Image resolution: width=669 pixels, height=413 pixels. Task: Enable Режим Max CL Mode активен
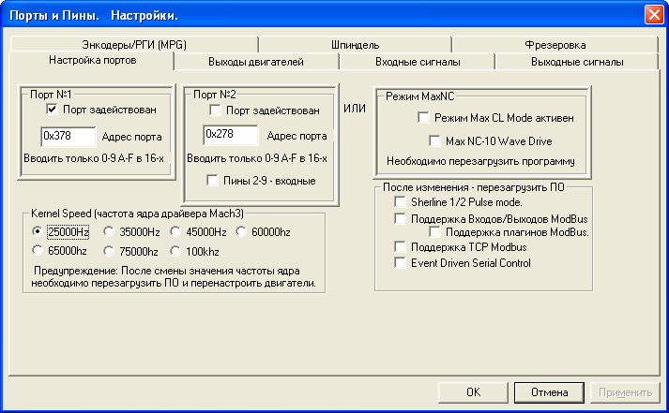tap(423, 119)
